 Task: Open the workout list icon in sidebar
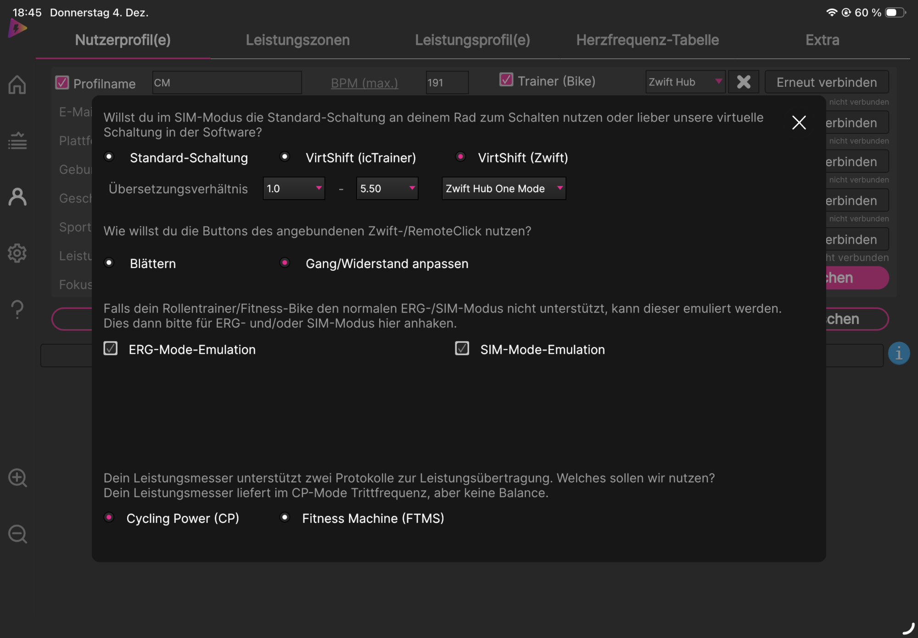tap(17, 141)
